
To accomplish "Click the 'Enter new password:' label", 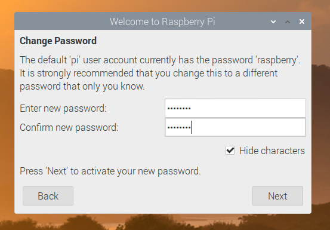I will (x=63, y=109).
